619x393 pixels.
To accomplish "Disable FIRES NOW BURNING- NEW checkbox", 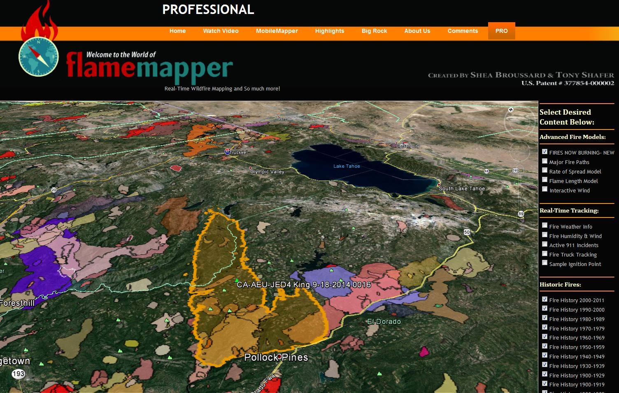I will tap(545, 152).
